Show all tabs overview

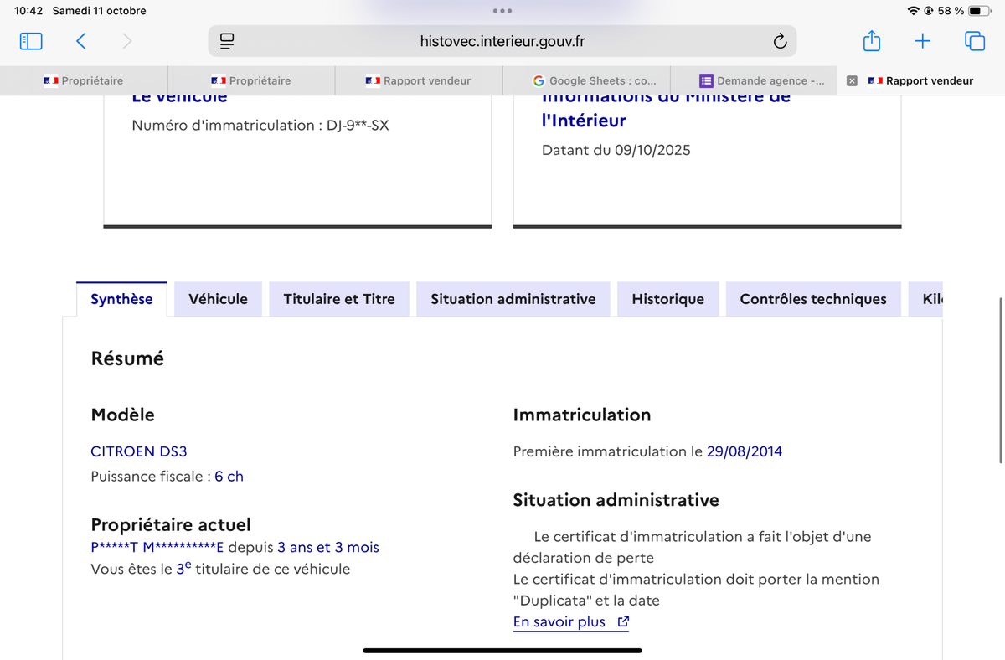975,40
